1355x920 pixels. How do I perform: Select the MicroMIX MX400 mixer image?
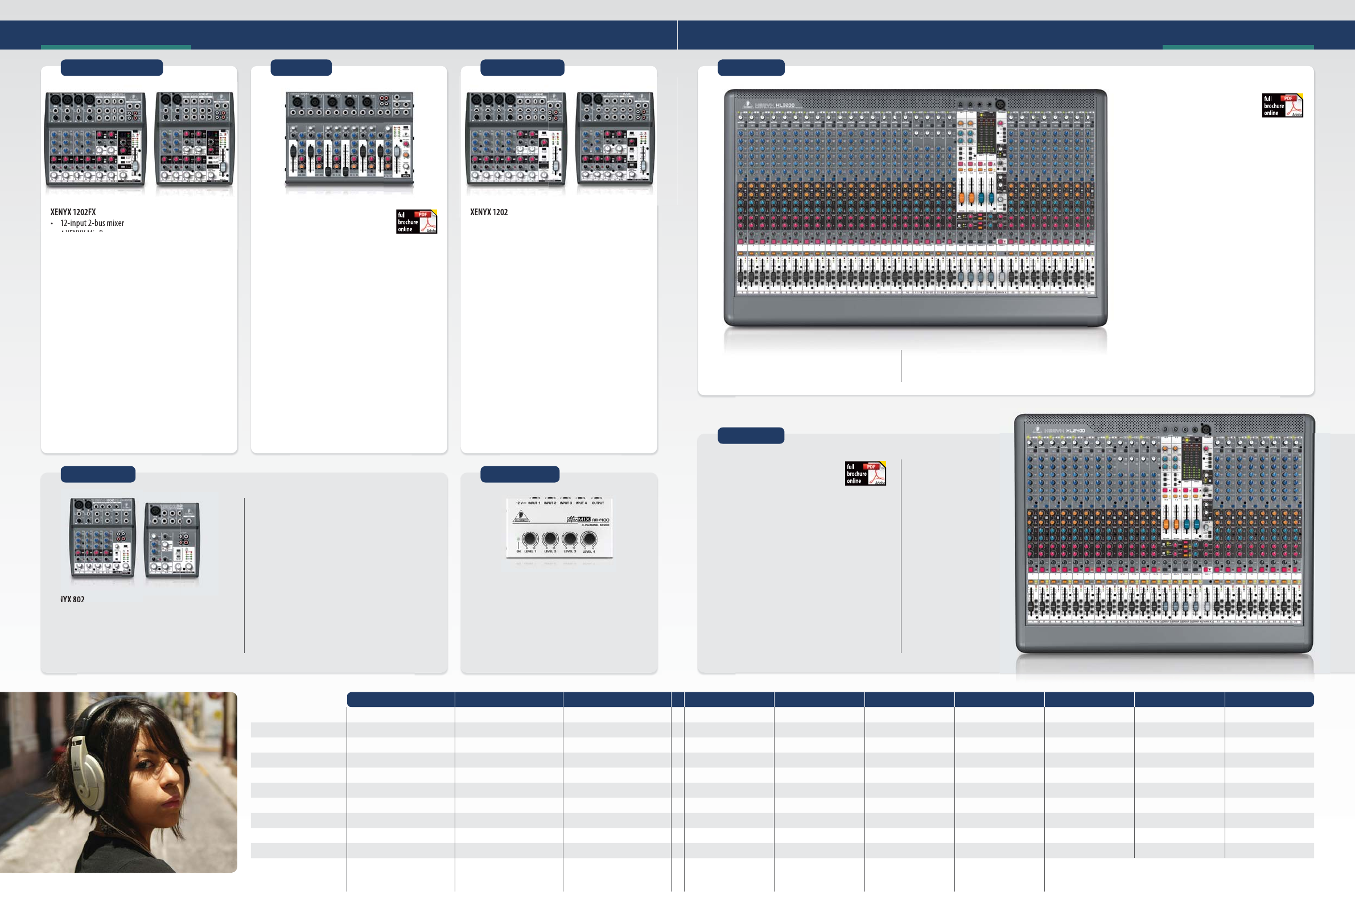point(559,528)
